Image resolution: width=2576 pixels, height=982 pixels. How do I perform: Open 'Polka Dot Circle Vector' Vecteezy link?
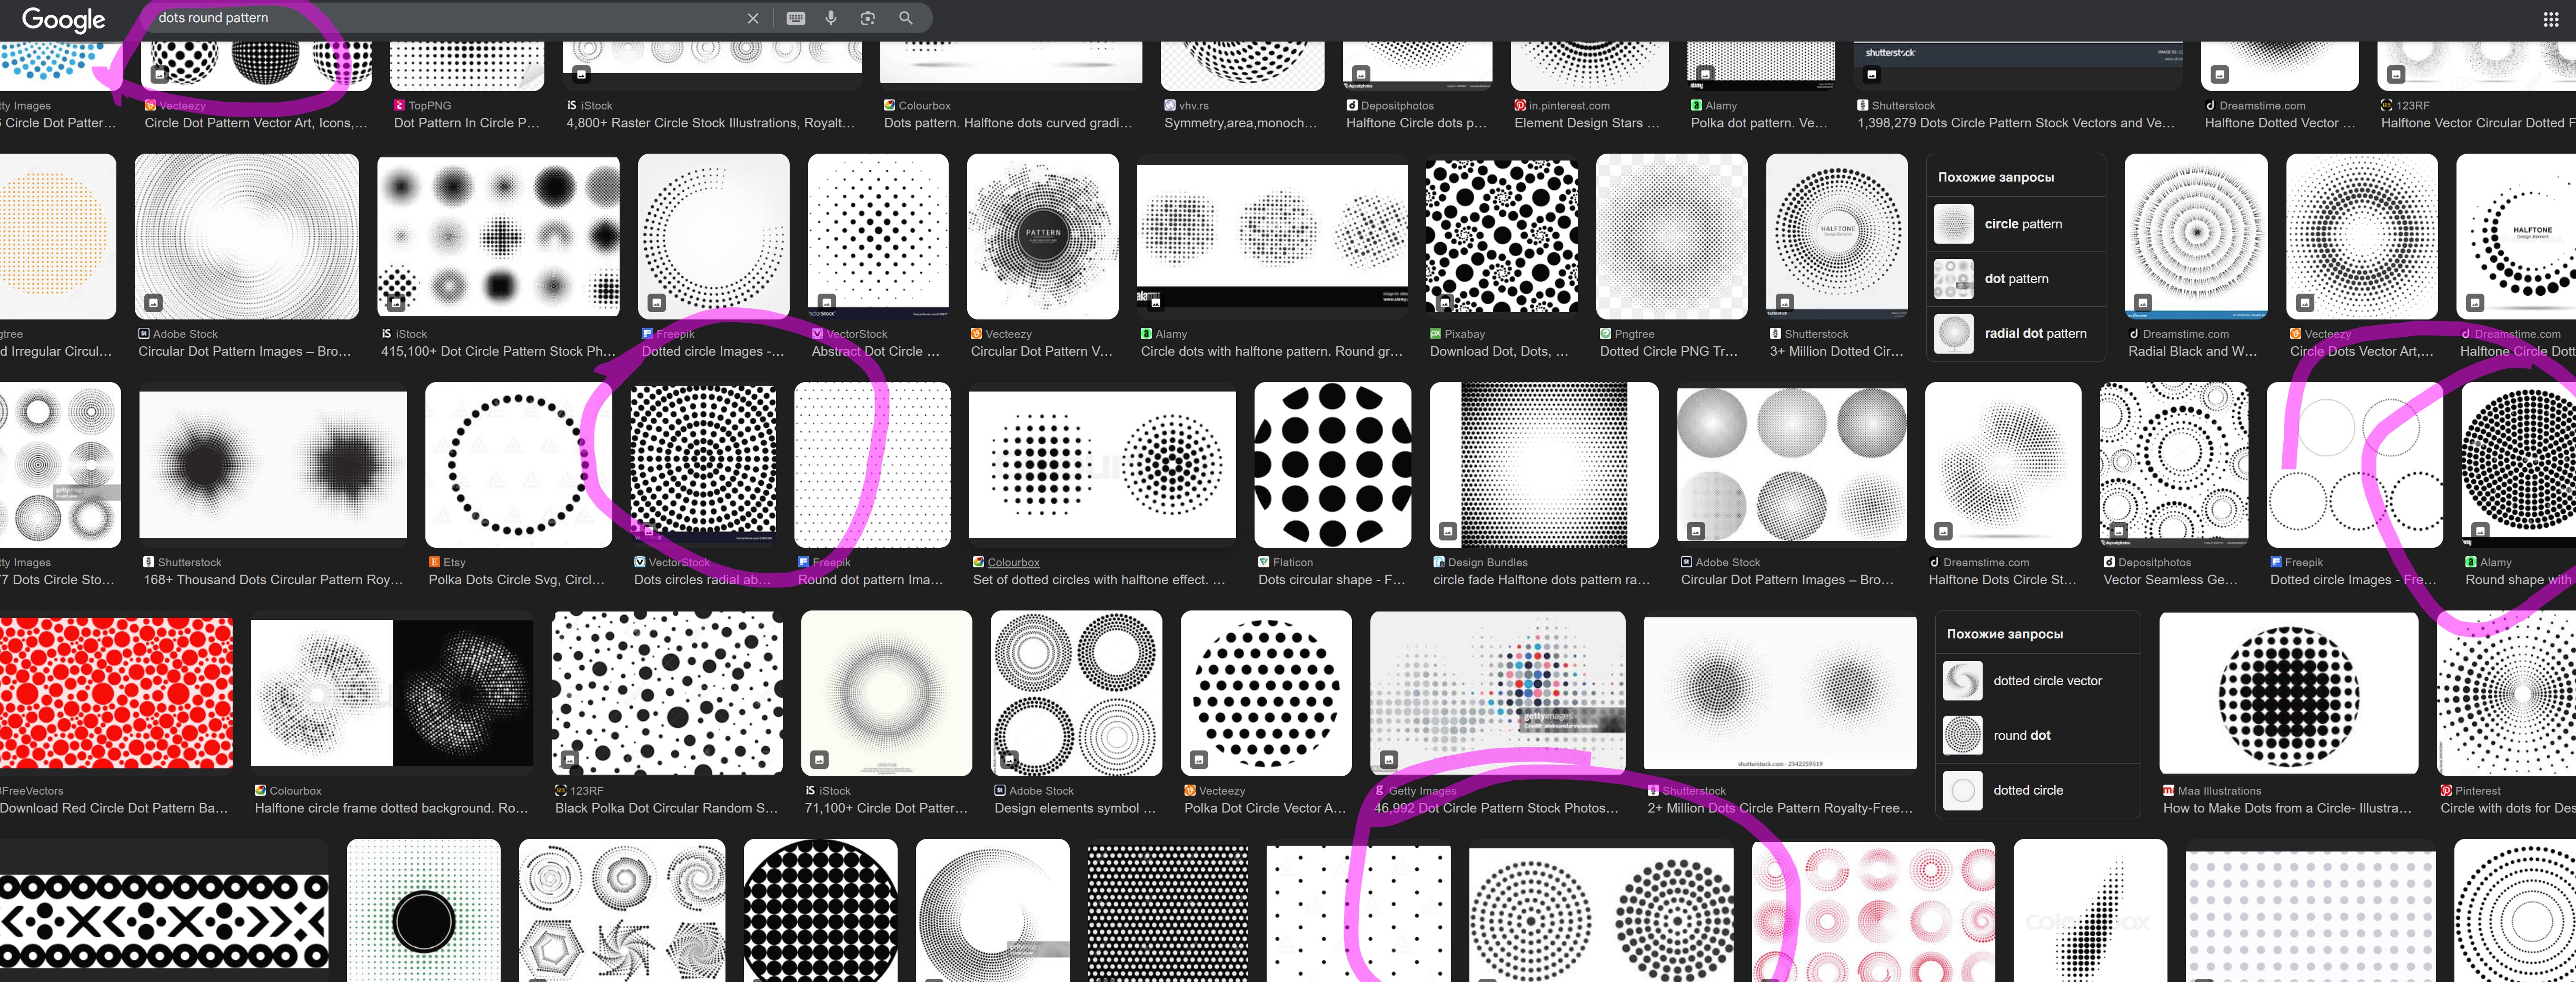[1265, 808]
